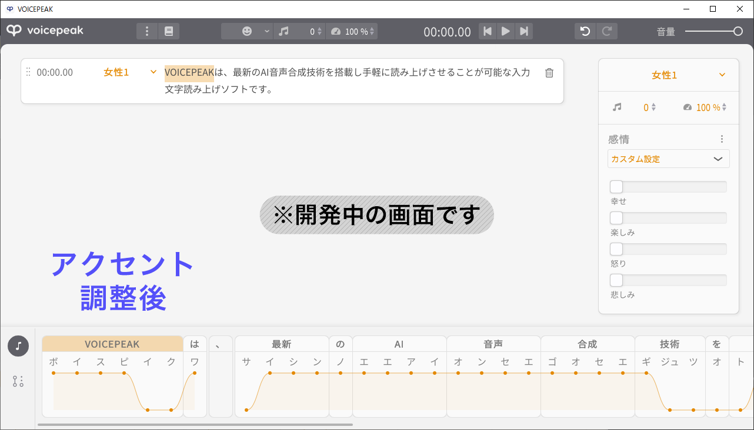Select the は particle segment header
The width and height of the screenshot is (754, 430).
[195, 344]
